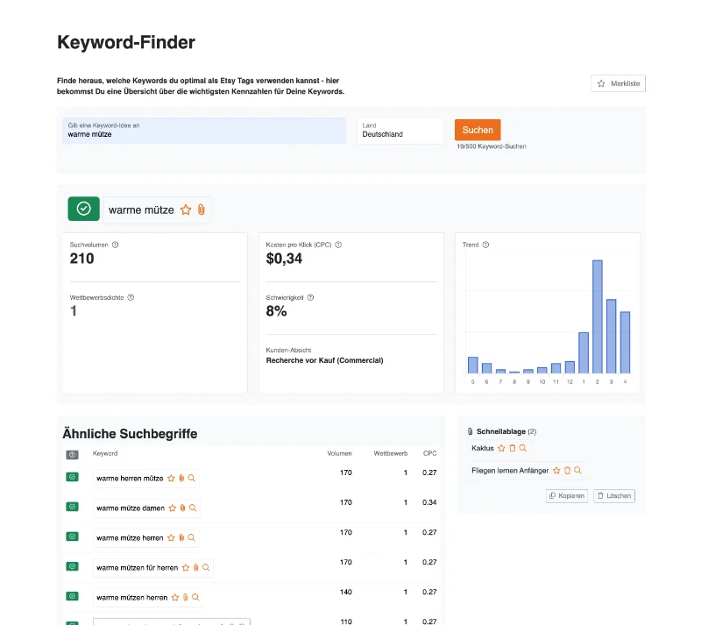The height and width of the screenshot is (625, 701).
Task: Open help tooltip next to Suchvolumen
Action: 116,245
